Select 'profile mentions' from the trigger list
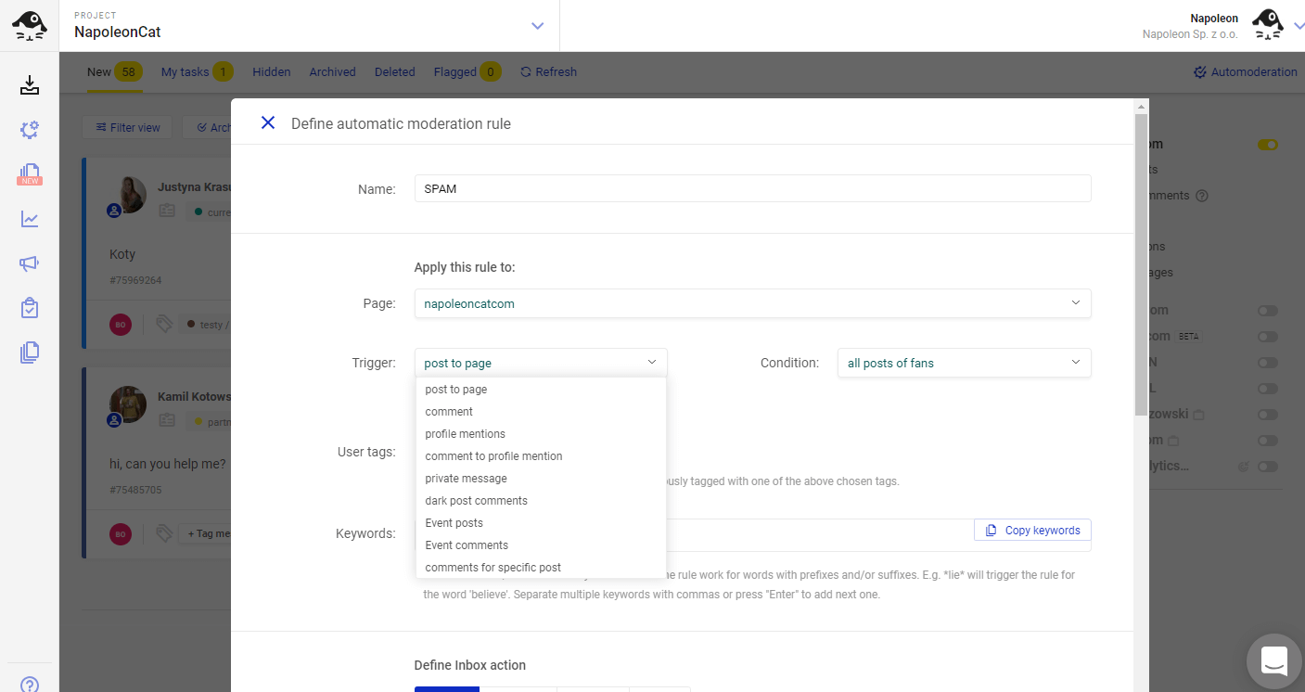The image size is (1305, 692). pos(540,434)
